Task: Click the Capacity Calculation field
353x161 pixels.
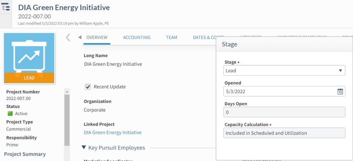Action: point(284,133)
